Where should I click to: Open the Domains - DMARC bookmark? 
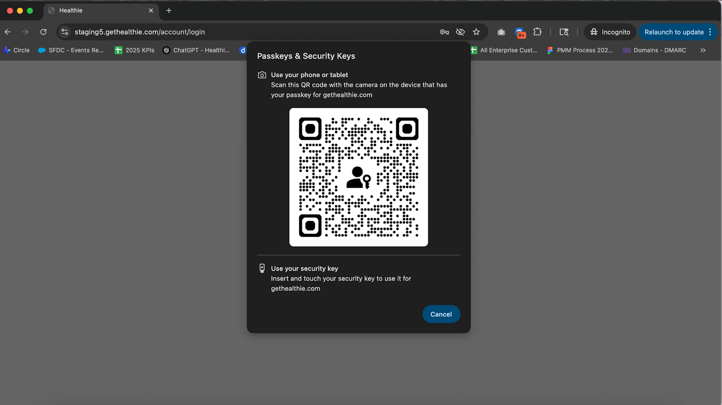655,50
